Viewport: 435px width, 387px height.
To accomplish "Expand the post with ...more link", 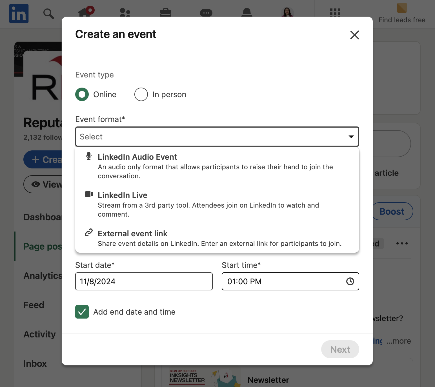I will pyautogui.click(x=399, y=341).
